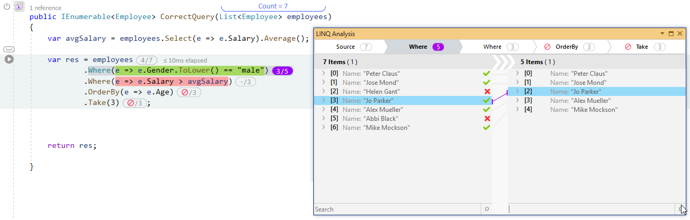Click the 'Count = 7' indicator
The height and width of the screenshot is (220, 690).
[x=273, y=6]
